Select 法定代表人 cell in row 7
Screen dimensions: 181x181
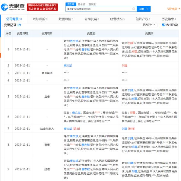coord(47,129)
